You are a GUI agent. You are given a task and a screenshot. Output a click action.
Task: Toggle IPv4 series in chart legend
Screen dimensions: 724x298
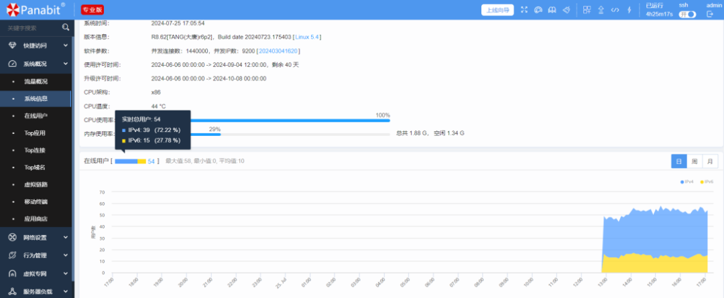tap(686, 182)
